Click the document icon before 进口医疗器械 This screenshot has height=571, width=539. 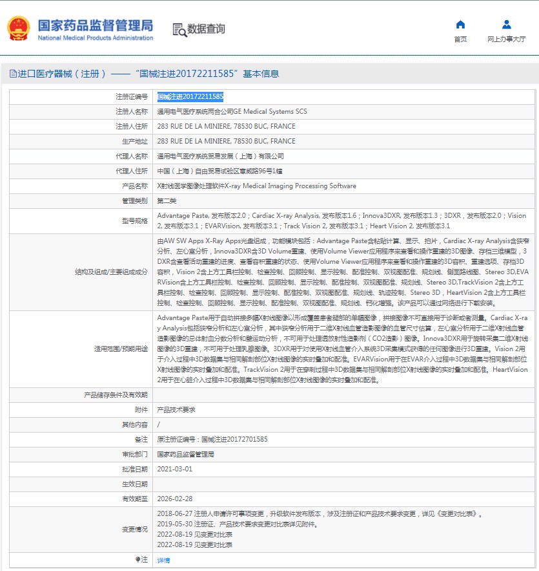tap(13, 74)
